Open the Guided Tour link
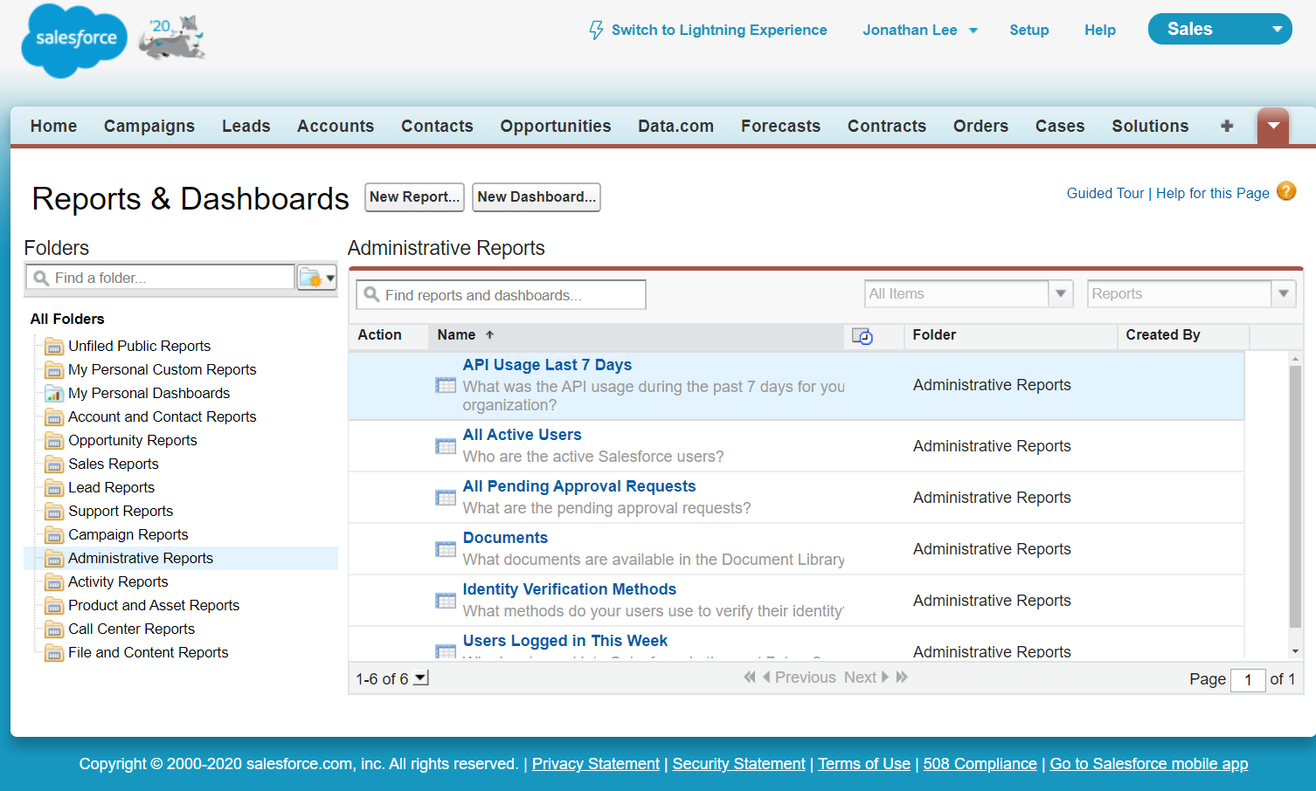Image resolution: width=1316 pixels, height=791 pixels. point(1105,193)
